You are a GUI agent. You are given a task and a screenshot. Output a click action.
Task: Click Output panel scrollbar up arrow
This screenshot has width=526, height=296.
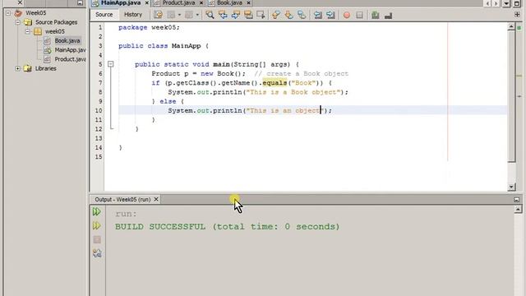click(x=518, y=210)
